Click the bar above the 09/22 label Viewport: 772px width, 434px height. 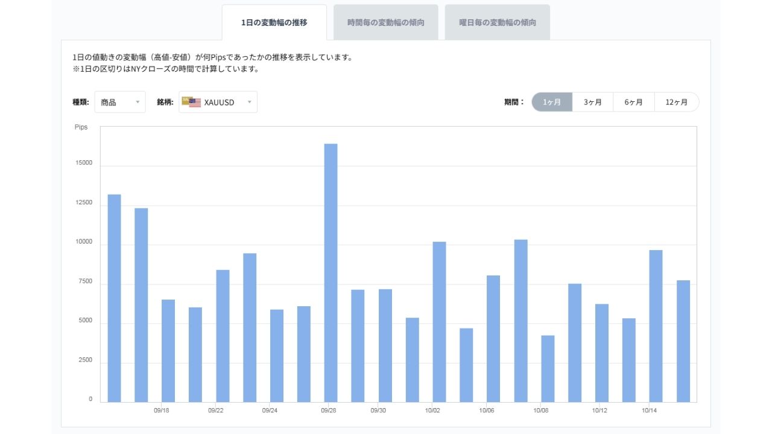(223, 336)
